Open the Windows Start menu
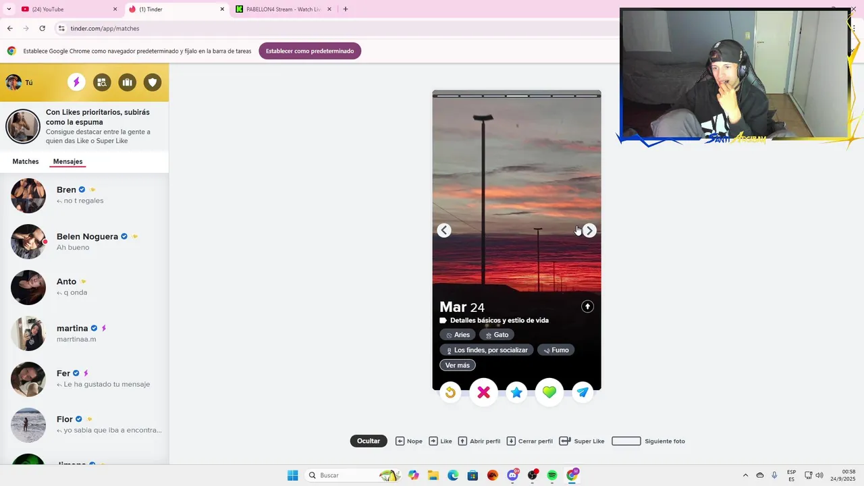The width and height of the screenshot is (864, 486). click(293, 475)
